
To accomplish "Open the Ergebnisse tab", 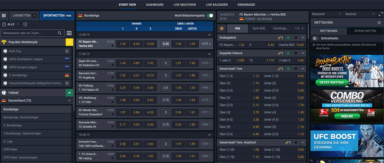I will [246, 4].
